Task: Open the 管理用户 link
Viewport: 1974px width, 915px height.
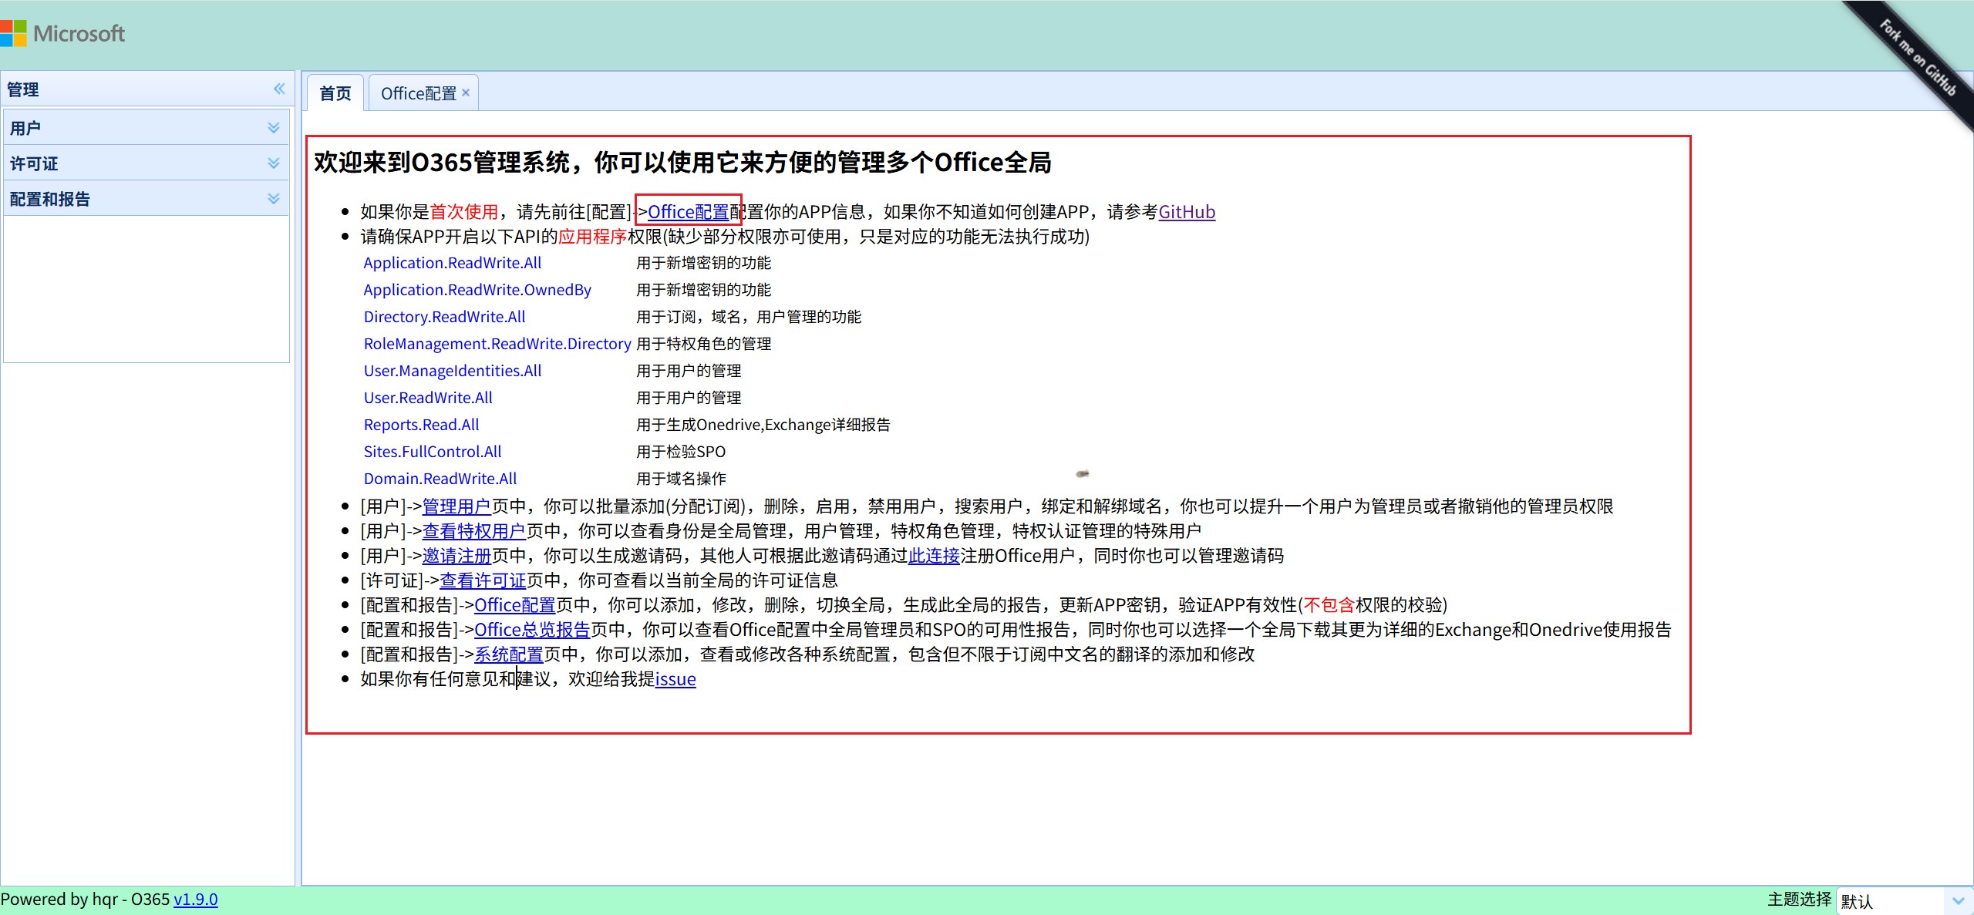Action: pos(456,506)
